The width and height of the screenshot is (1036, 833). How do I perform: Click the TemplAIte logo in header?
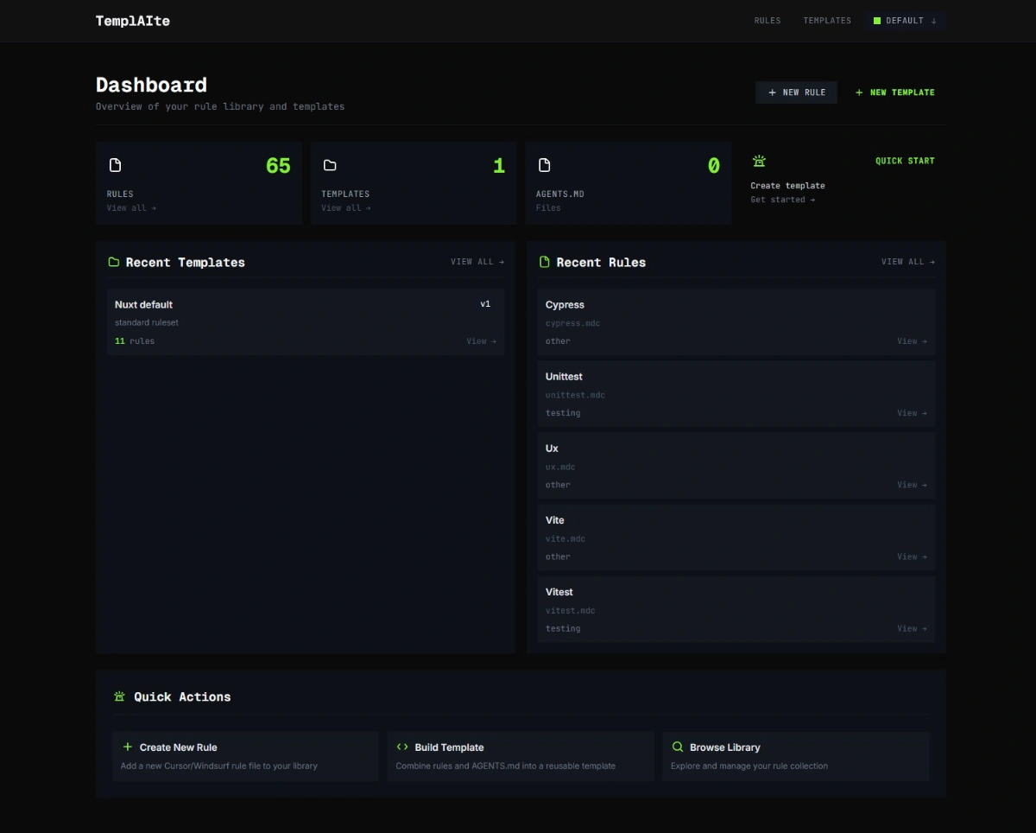click(x=133, y=21)
